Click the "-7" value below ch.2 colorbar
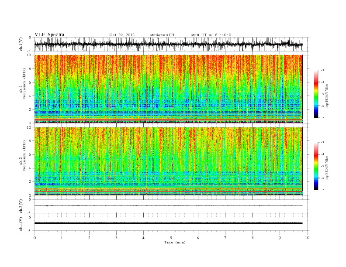The width and height of the screenshot is (346, 267). tap(322, 190)
